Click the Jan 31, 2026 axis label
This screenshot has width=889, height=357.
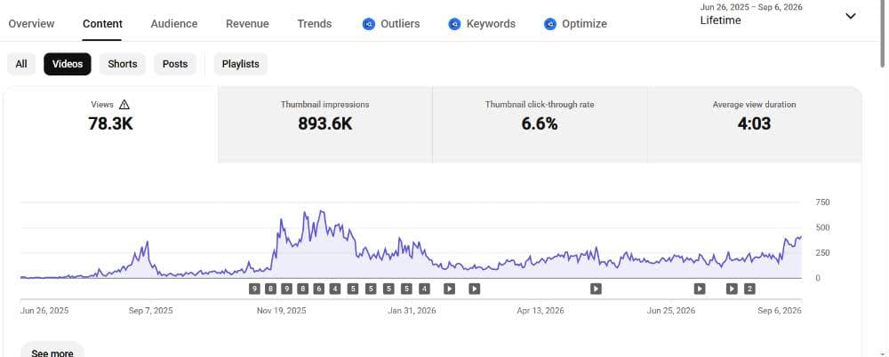[412, 311]
